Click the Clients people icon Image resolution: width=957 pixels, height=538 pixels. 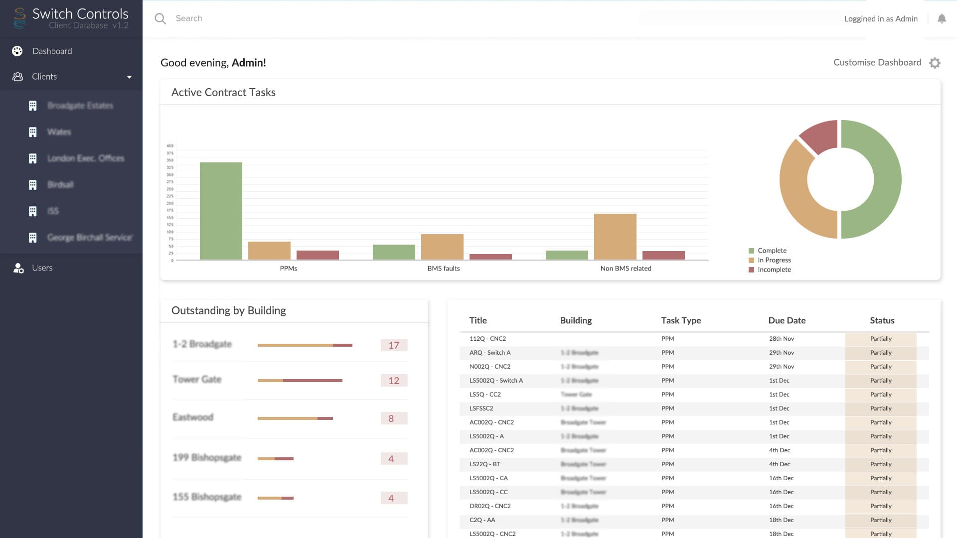pos(17,77)
